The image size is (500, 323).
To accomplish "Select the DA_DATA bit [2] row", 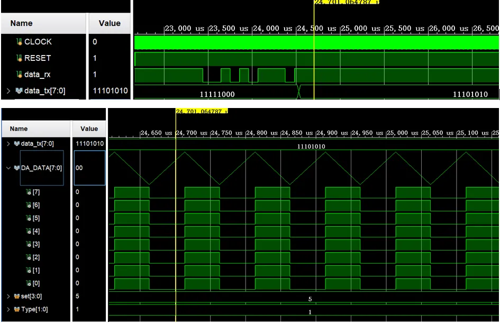I will click(36, 257).
